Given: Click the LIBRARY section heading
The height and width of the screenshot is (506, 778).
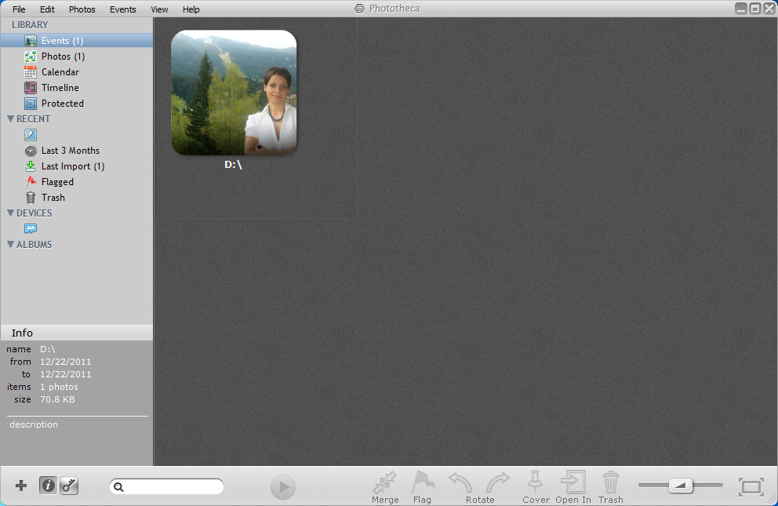Looking at the screenshot, I should point(30,25).
